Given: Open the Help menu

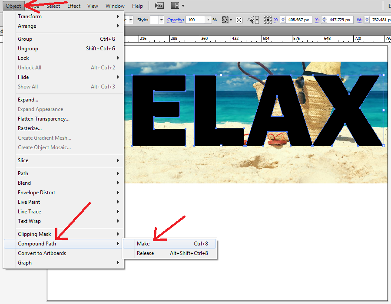Looking at the screenshot, I should (x=137, y=6).
